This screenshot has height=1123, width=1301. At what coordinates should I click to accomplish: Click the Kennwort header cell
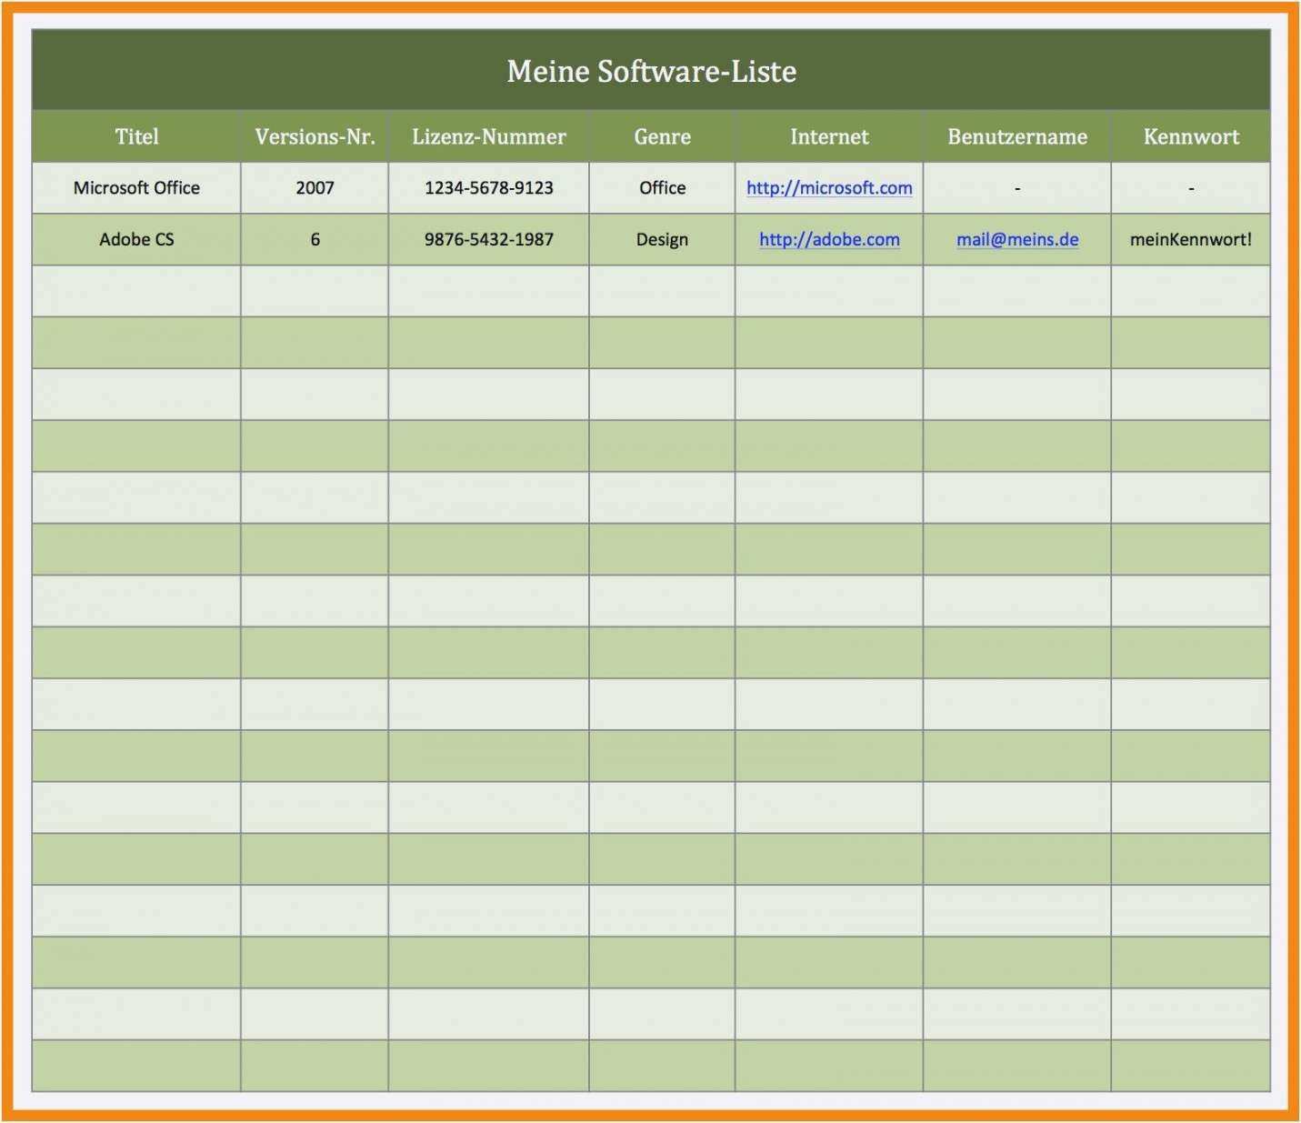[x=1190, y=137]
